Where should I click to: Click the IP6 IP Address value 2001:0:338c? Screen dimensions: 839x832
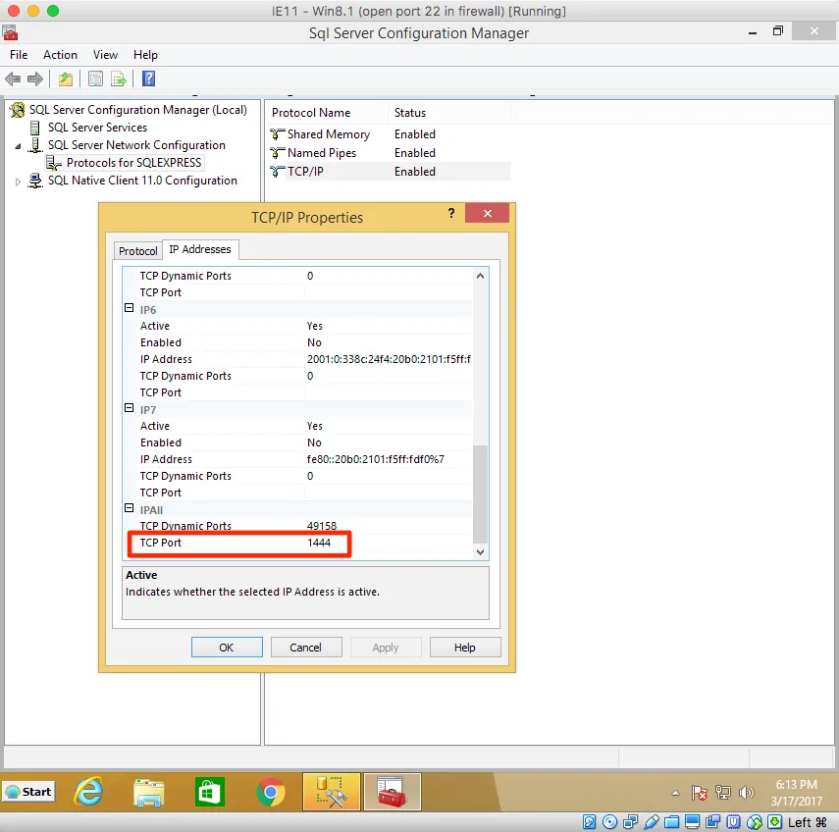pos(389,359)
